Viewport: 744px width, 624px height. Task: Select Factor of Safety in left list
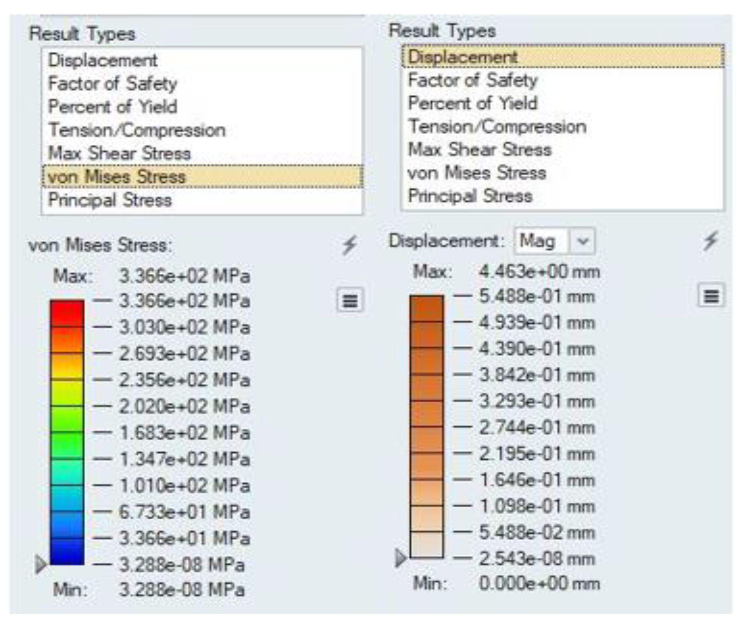(113, 84)
